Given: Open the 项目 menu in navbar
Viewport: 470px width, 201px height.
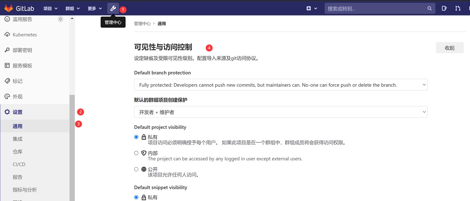Looking at the screenshot, I should click(x=50, y=8).
